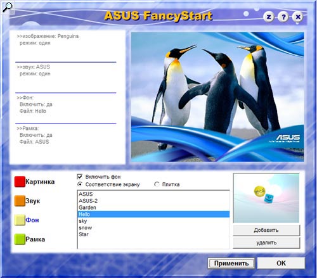
Task: Close FancyStart with the round X icon
Action: click(x=298, y=17)
